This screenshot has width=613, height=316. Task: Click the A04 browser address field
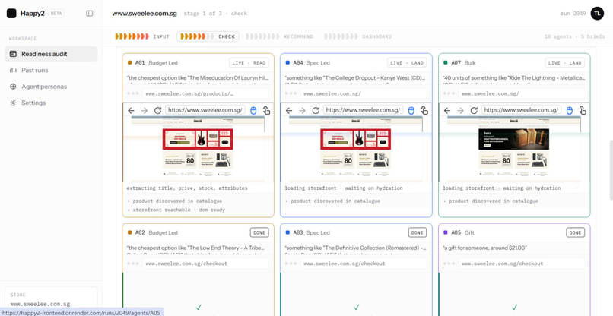click(x=364, y=110)
